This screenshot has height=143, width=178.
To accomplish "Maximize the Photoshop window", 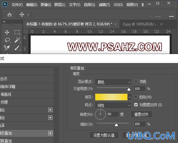I will (x=158, y=3).
